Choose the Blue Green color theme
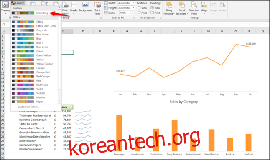Screen dimensions: 270x160 click(34, 47)
